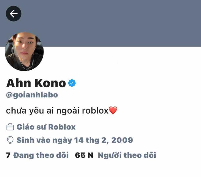This screenshot has height=177, width=201.
Task: Tap the date 14 thg 2
Action: pyautogui.click(x=91, y=140)
